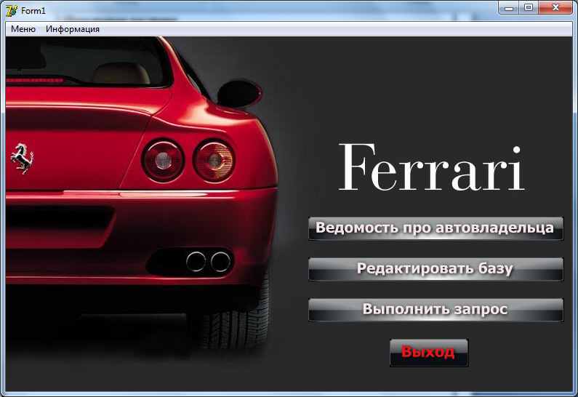The height and width of the screenshot is (397, 578).
Task: Minimize the Form1 window
Action: pos(509,8)
